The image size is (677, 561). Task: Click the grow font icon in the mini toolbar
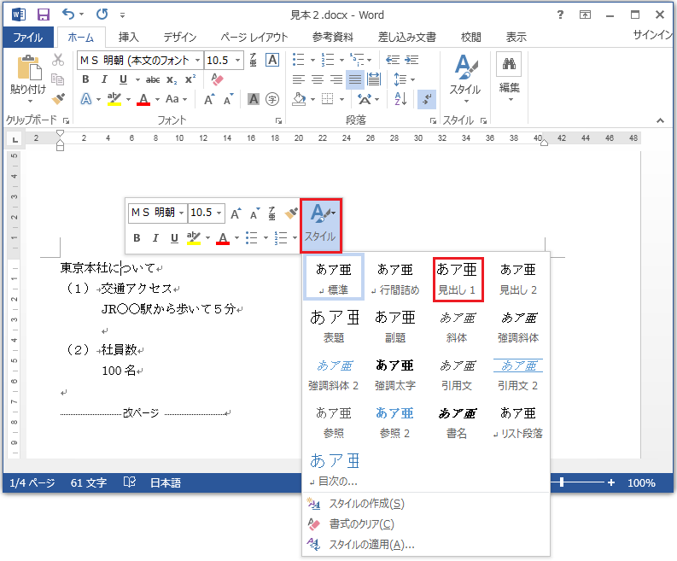pyautogui.click(x=236, y=213)
